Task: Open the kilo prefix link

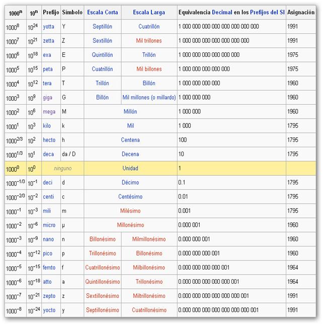Action: tap(47, 126)
